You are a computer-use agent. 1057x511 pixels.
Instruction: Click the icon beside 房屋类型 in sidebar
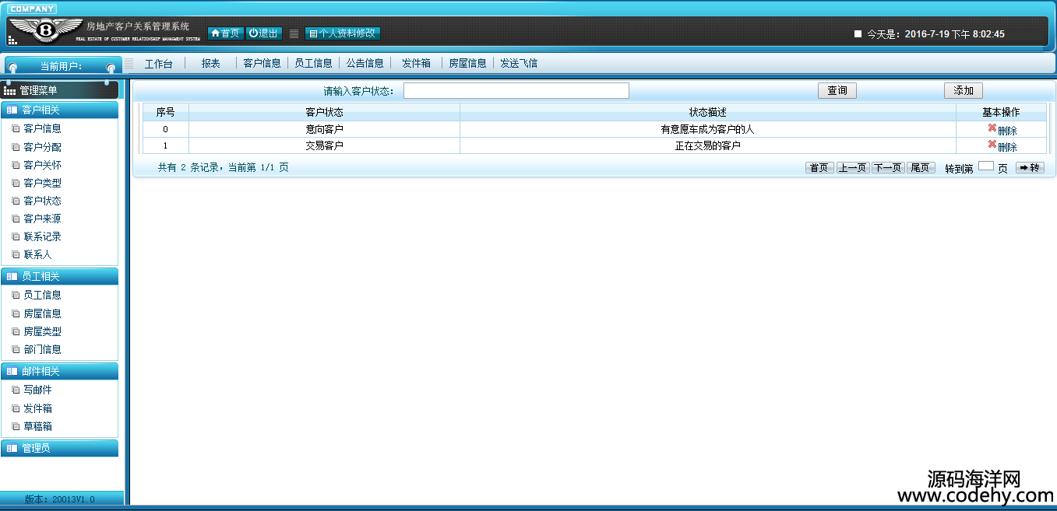tap(16, 332)
